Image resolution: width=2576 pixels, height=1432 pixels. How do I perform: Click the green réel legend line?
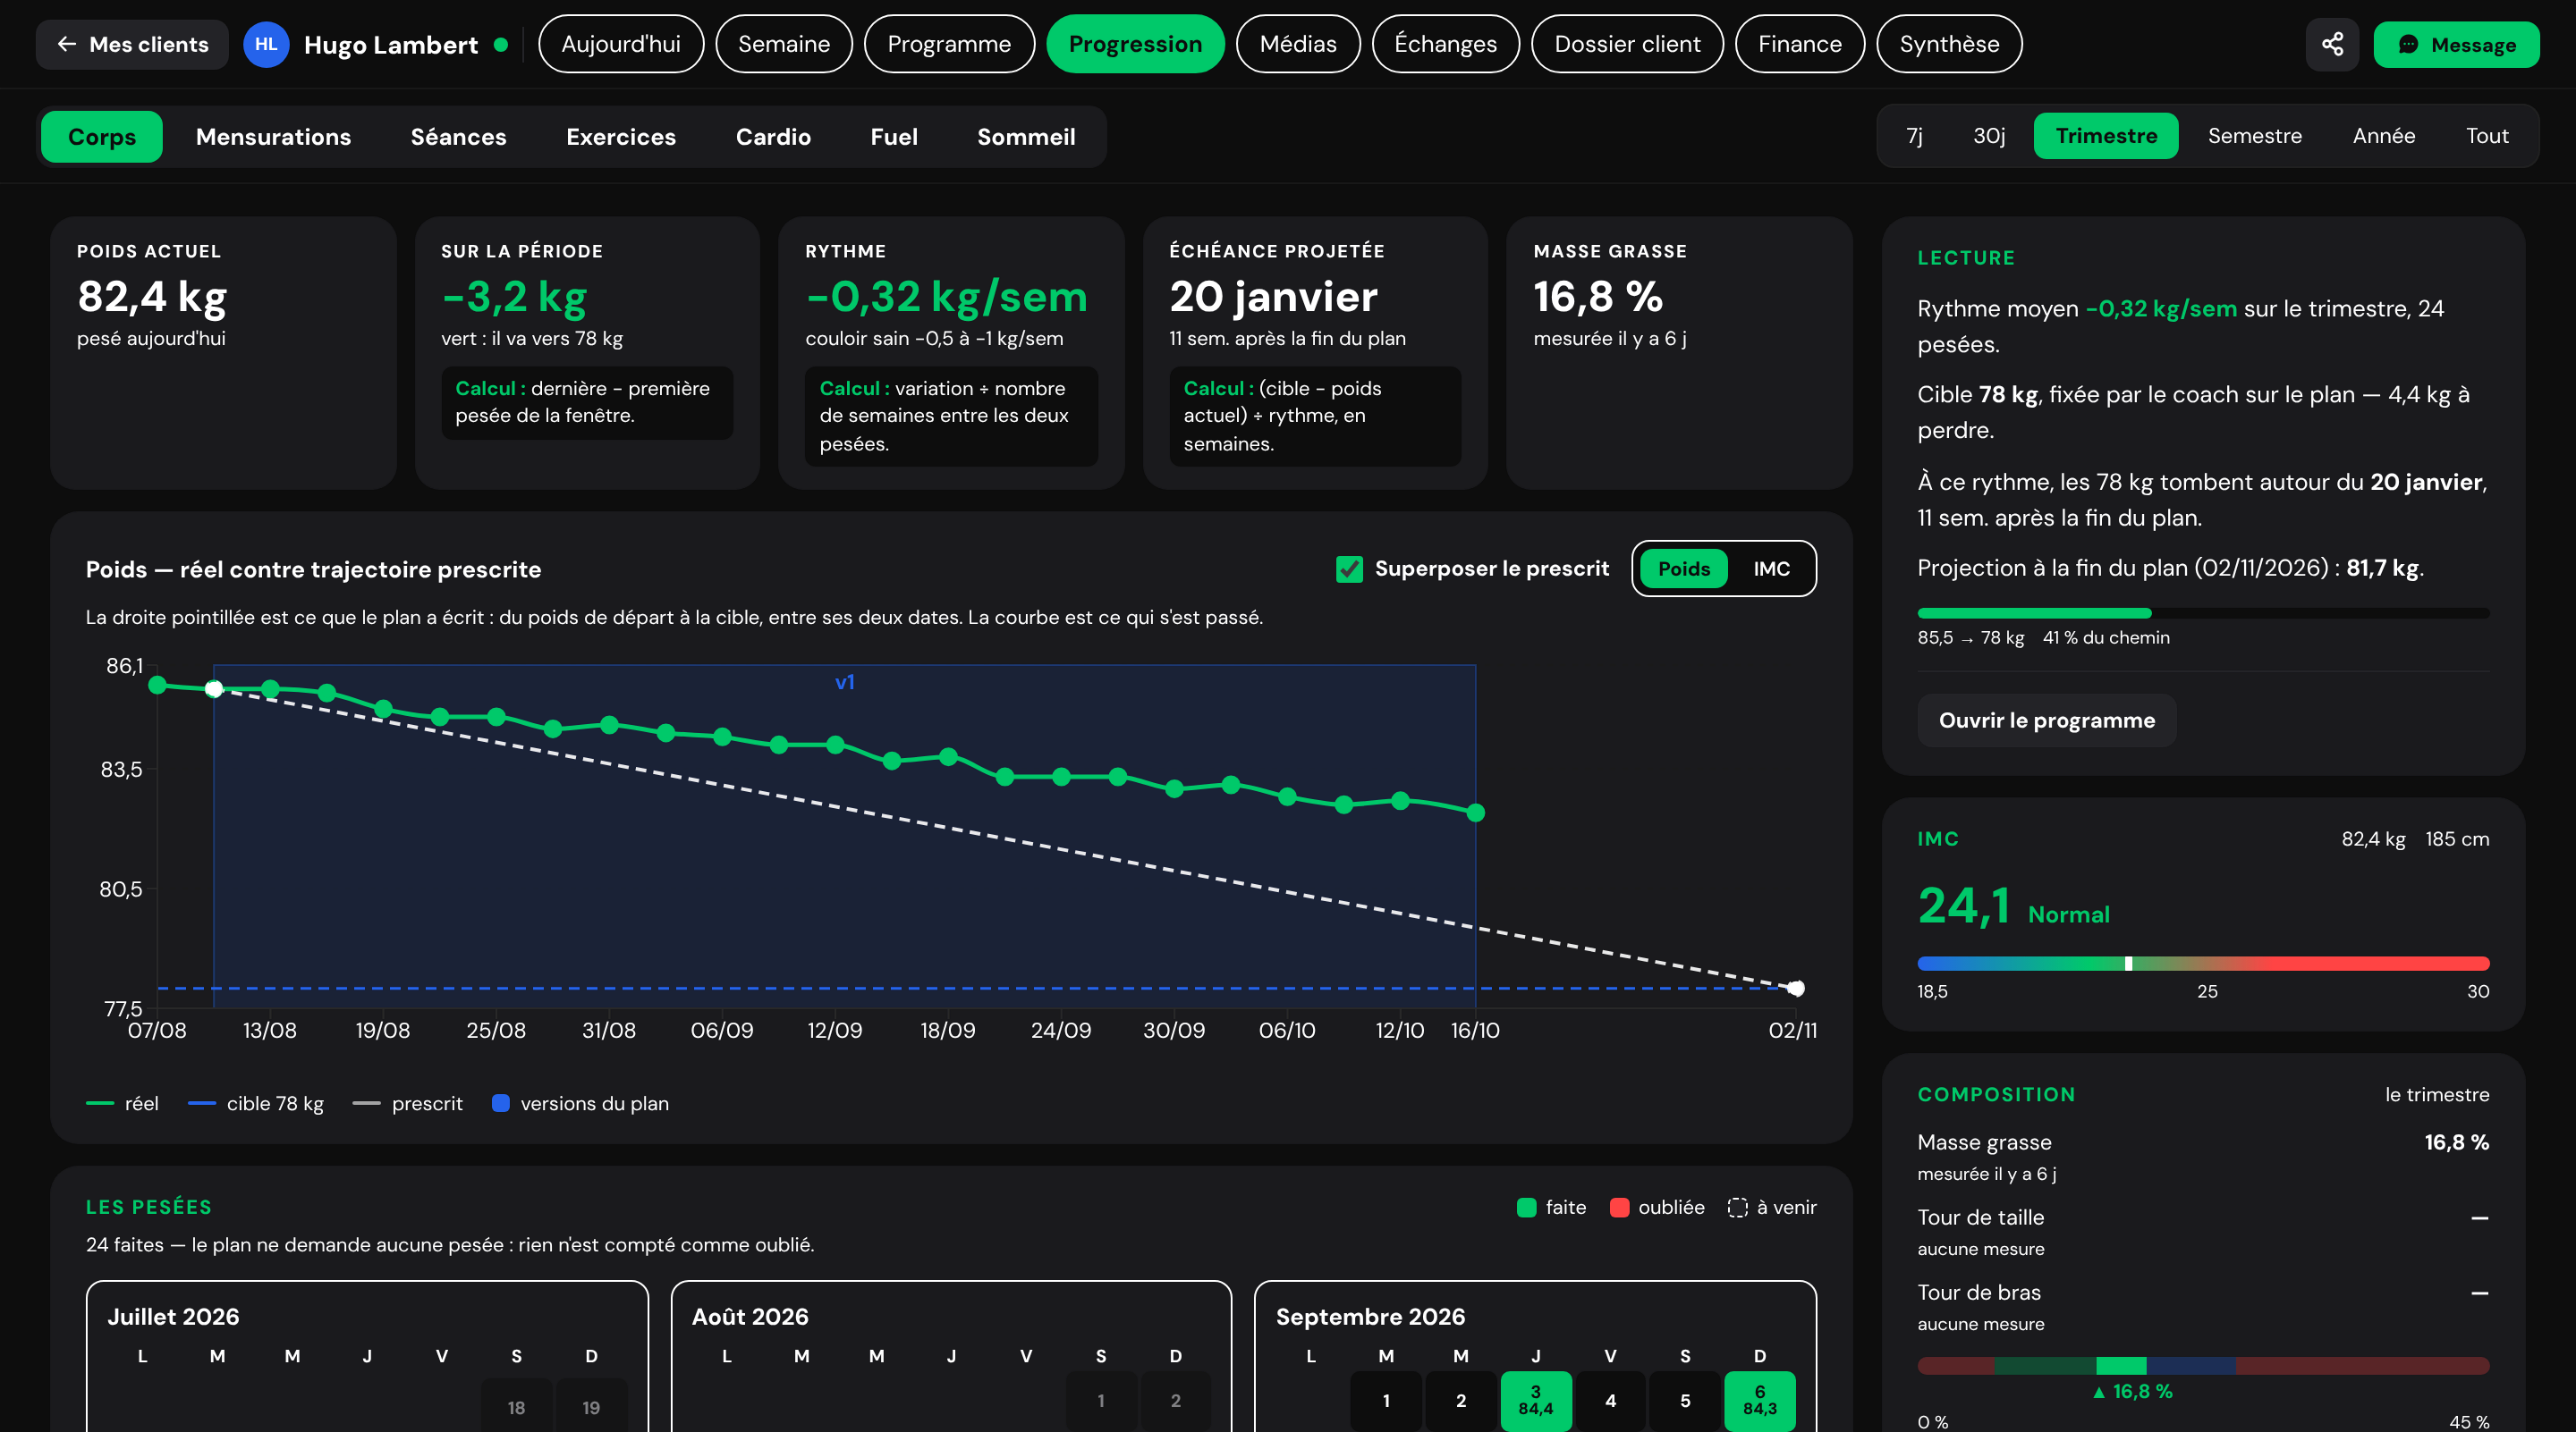100,1103
